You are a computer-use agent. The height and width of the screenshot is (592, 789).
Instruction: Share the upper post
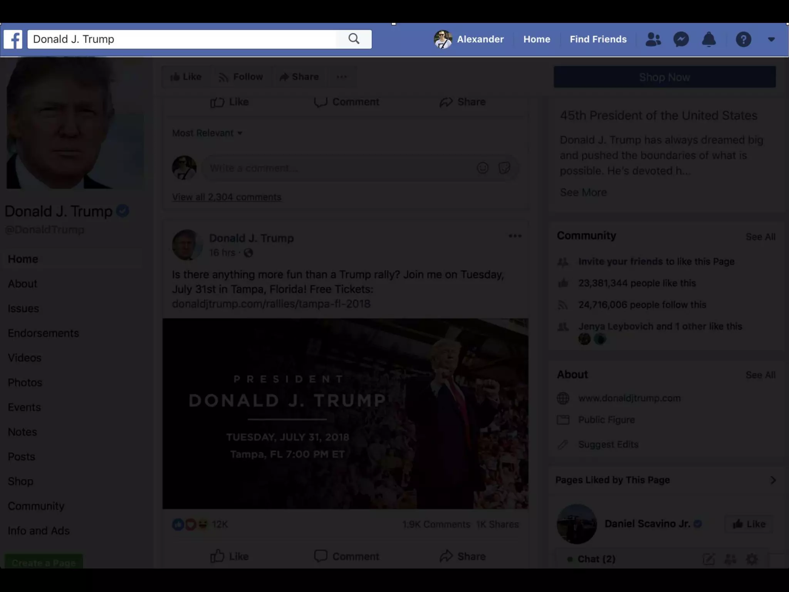pos(462,102)
